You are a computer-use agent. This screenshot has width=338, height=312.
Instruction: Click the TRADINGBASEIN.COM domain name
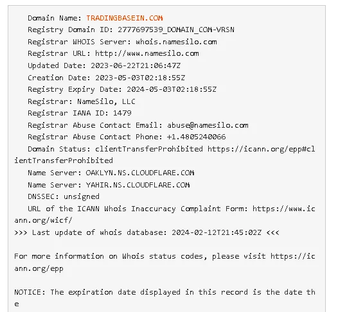[125, 18]
